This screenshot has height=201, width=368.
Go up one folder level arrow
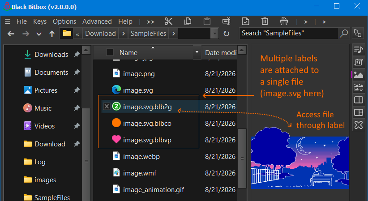click(x=52, y=34)
